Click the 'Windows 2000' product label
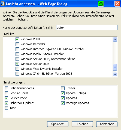Viewport: 121px width, 130px height. tap(30, 39)
